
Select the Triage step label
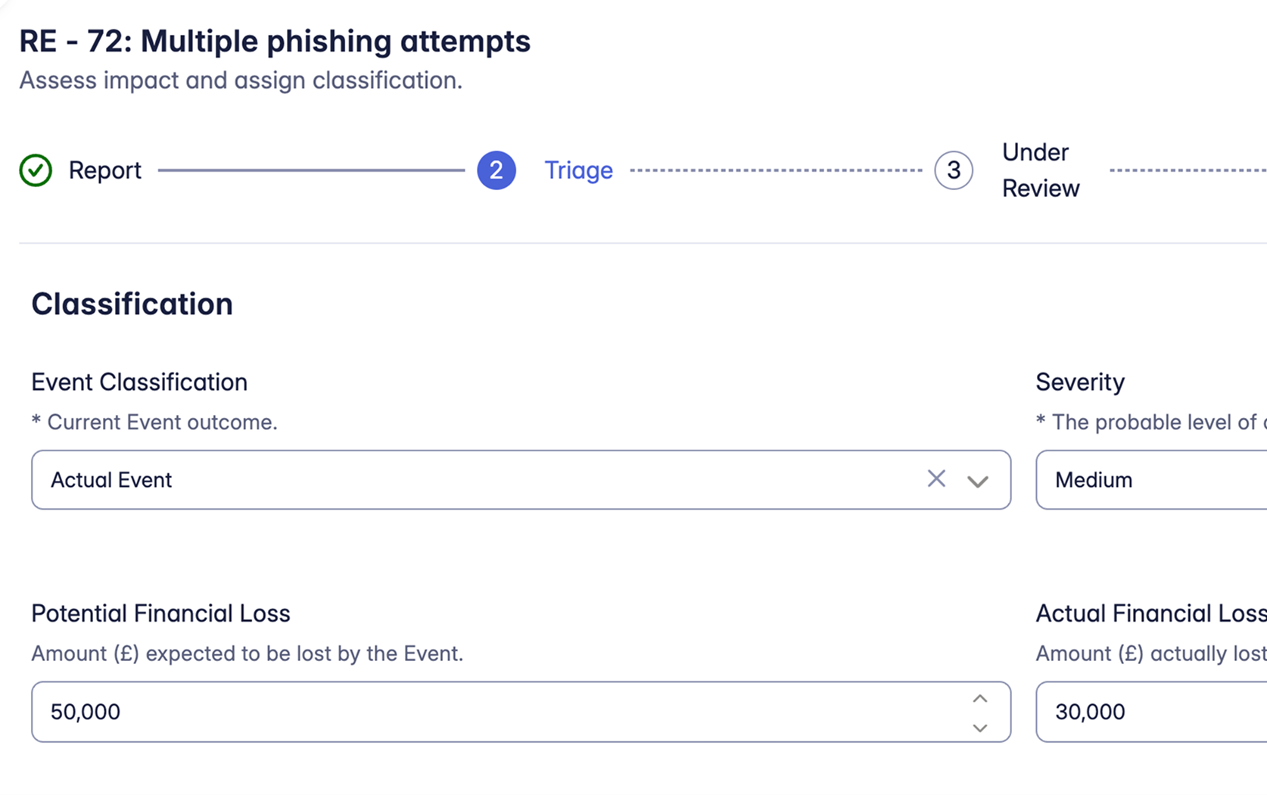(x=579, y=170)
